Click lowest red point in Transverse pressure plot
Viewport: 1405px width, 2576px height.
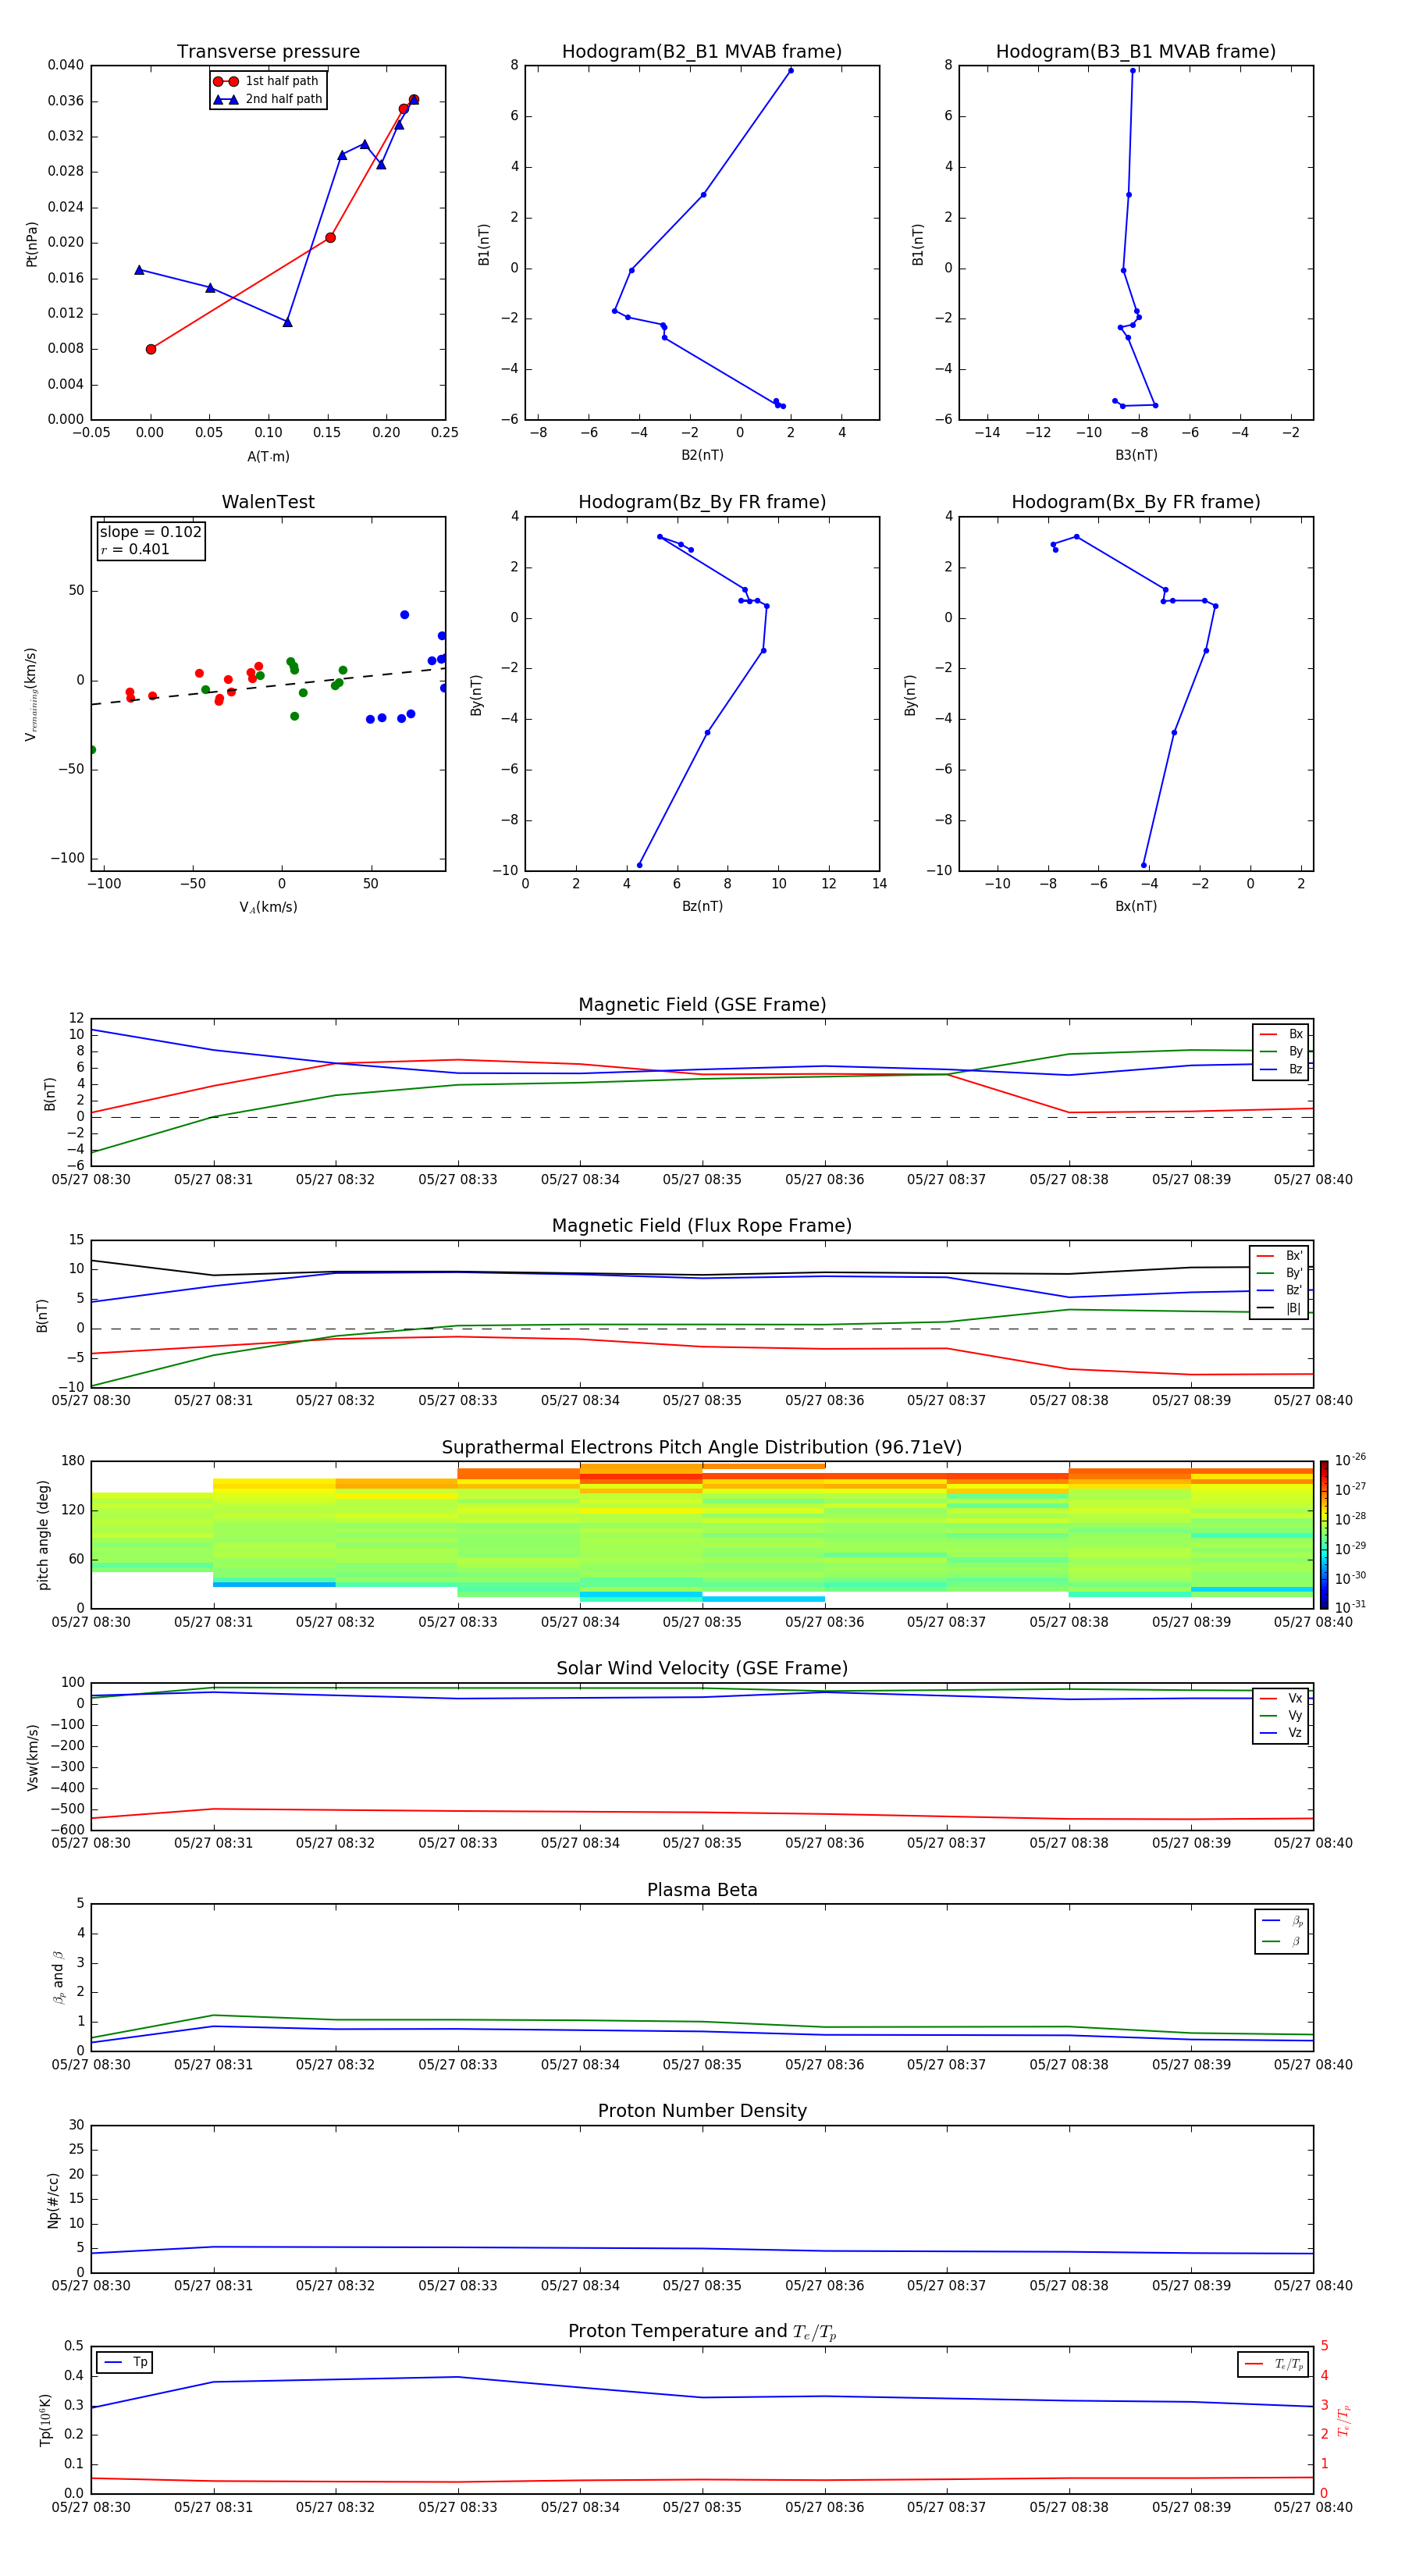click(151, 349)
